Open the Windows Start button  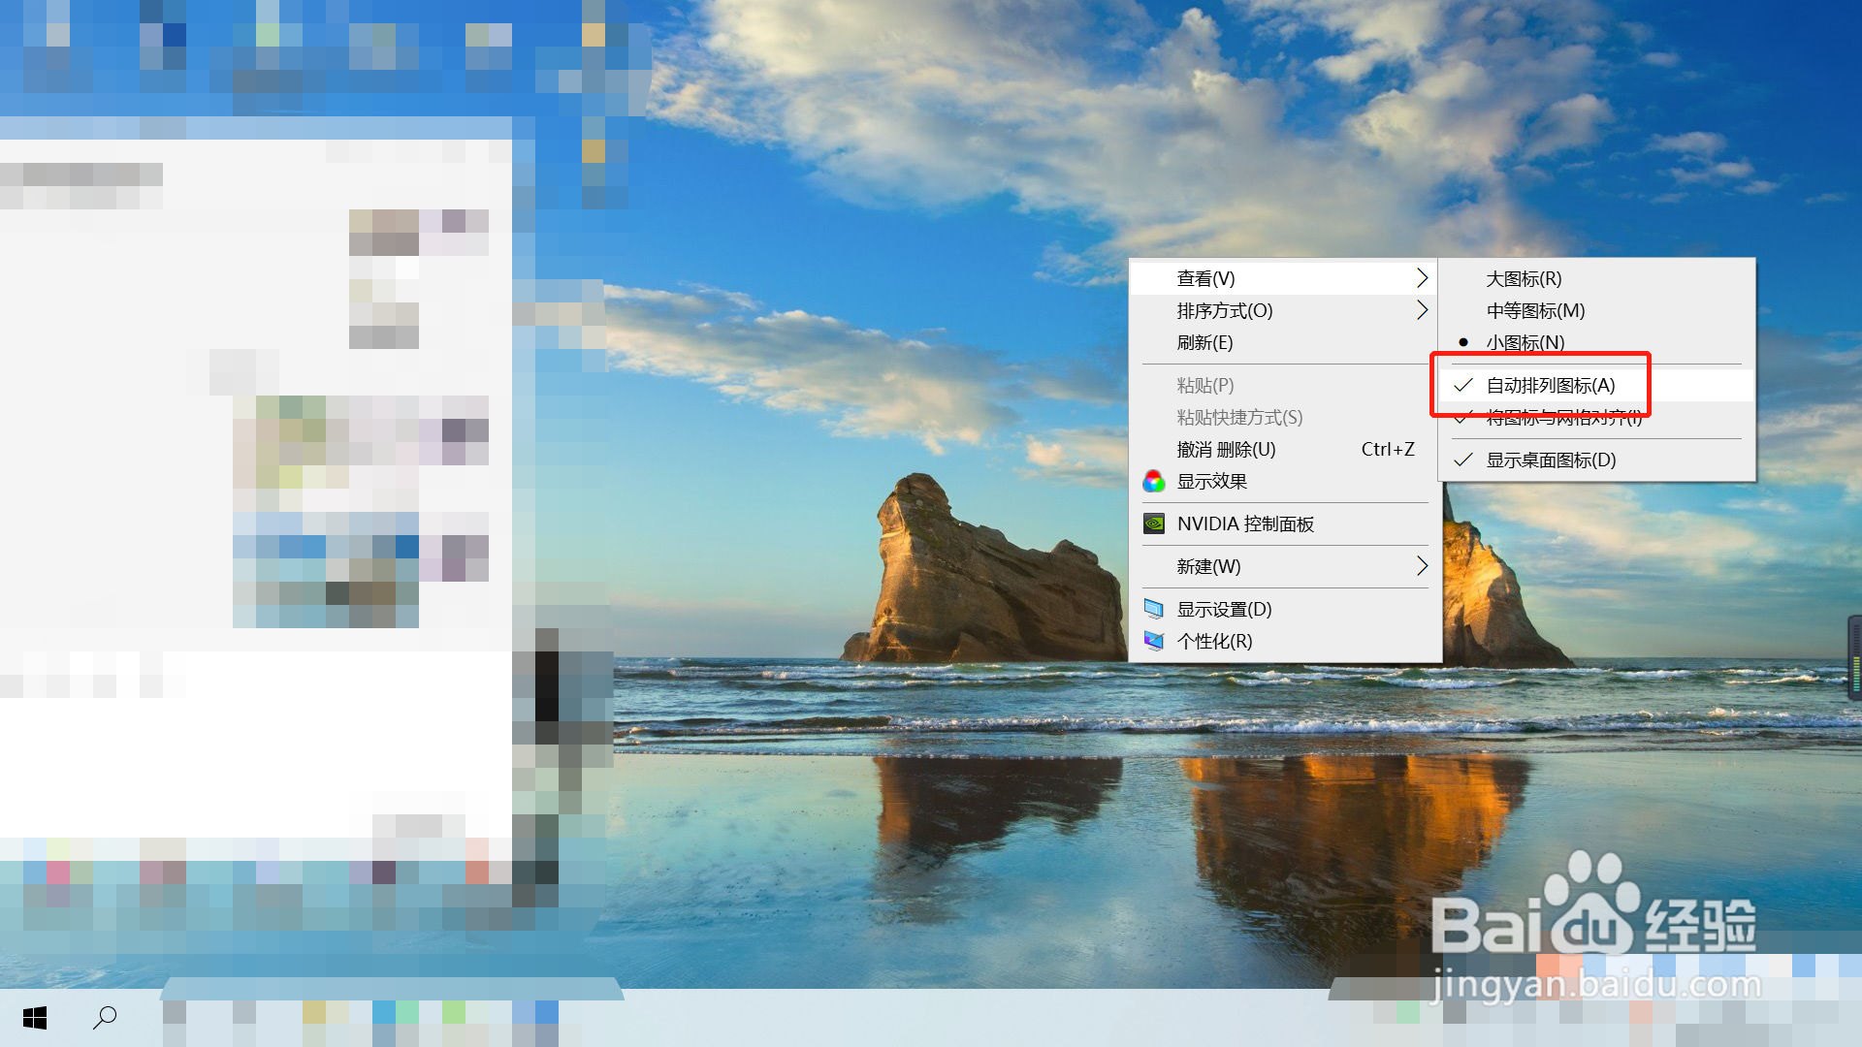point(35,1017)
